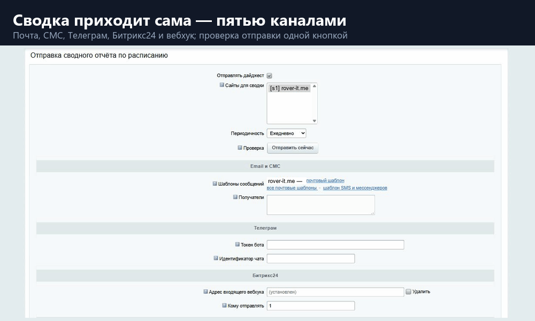The height and width of the screenshot is (321, 535).
Task: Click the sites list scroll-up arrow
Action: 314,86
